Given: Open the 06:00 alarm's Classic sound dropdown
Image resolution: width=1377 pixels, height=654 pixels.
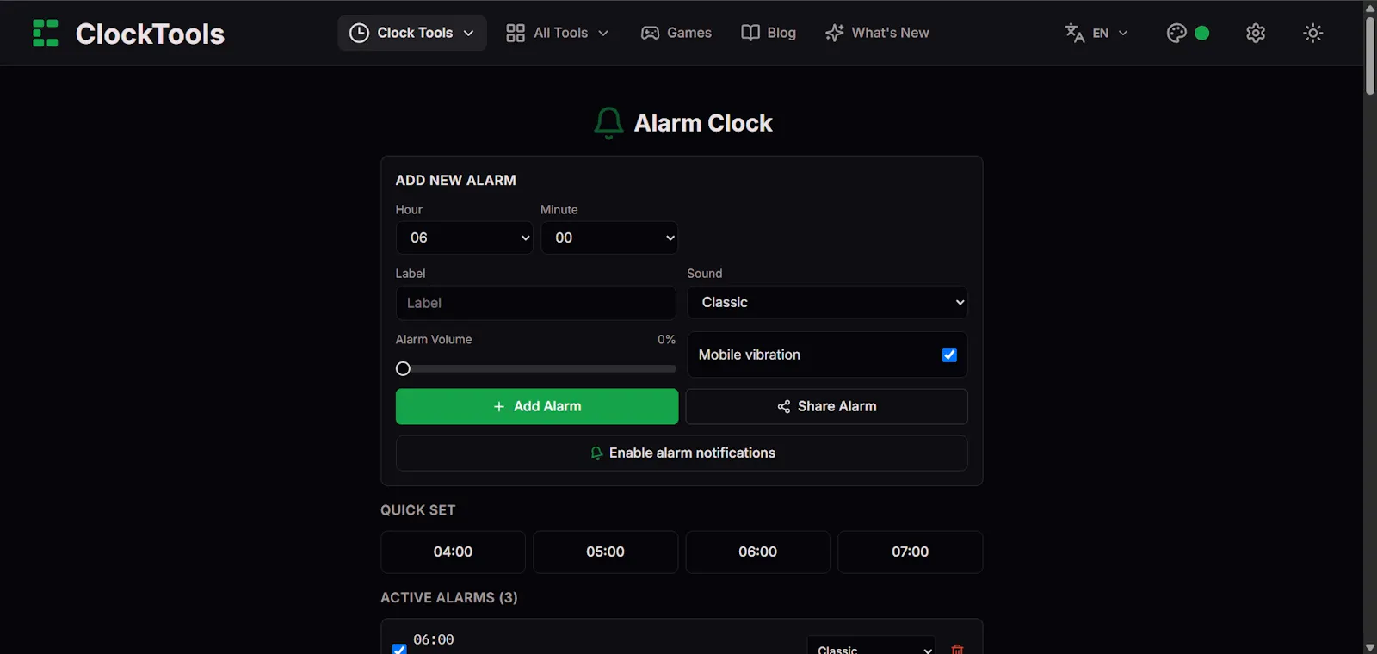Looking at the screenshot, I should pyautogui.click(x=871, y=647).
